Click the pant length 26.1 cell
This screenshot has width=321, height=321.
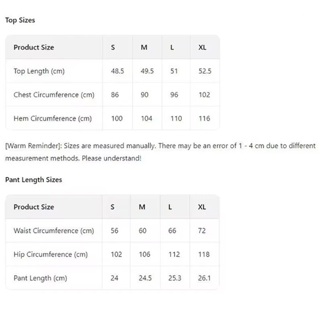204,278
